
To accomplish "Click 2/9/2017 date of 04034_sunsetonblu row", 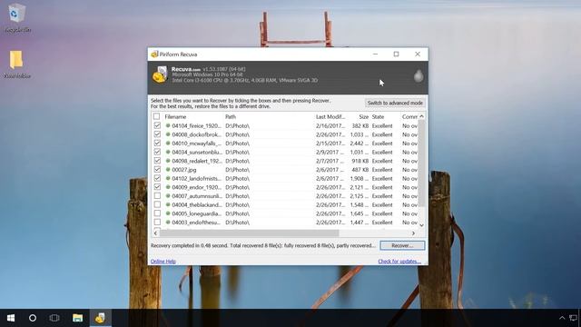I will (330, 152).
